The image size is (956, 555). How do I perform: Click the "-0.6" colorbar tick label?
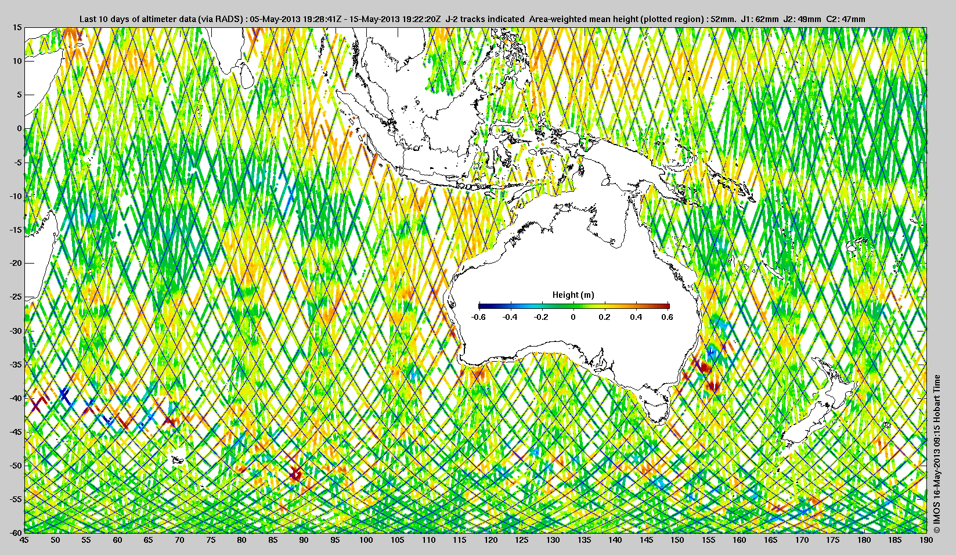(x=478, y=317)
